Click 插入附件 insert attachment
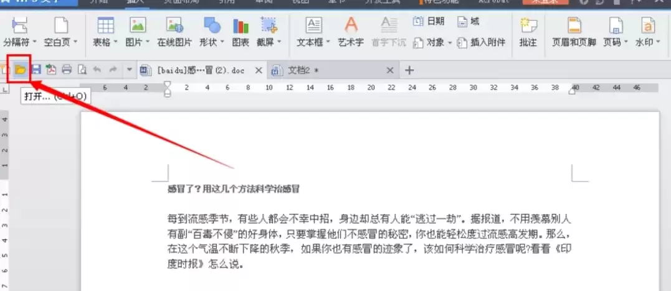The height and width of the screenshot is (291, 671). (x=481, y=43)
